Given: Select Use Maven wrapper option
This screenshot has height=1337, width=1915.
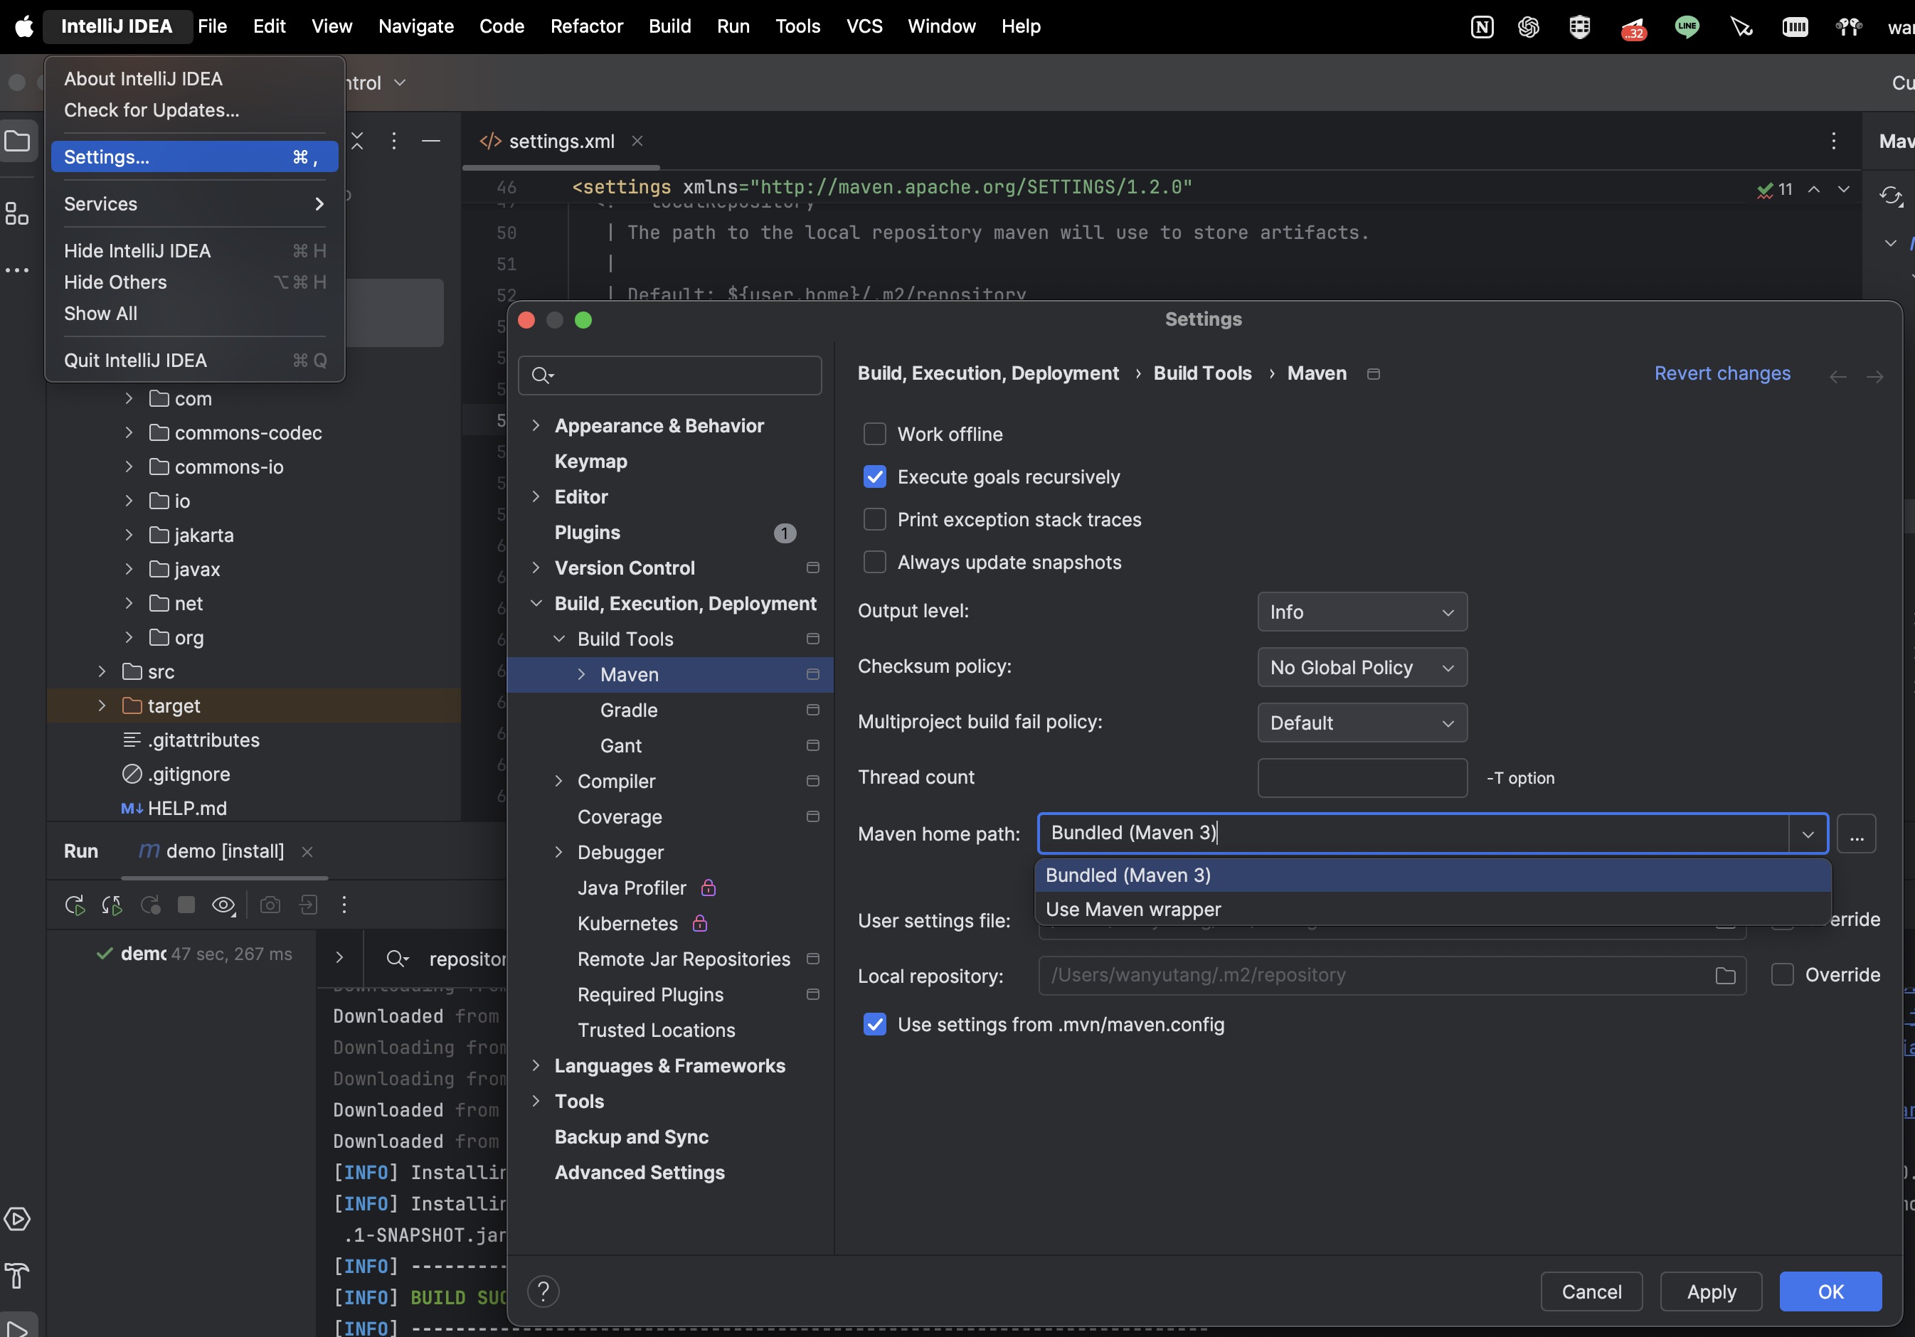Looking at the screenshot, I should pyautogui.click(x=1432, y=909).
